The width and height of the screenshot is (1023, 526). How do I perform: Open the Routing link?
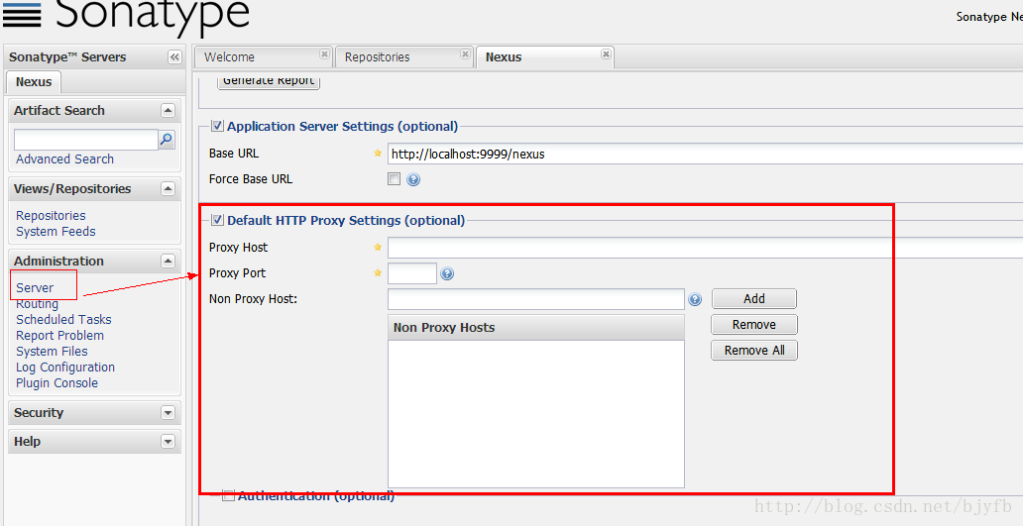click(x=38, y=304)
